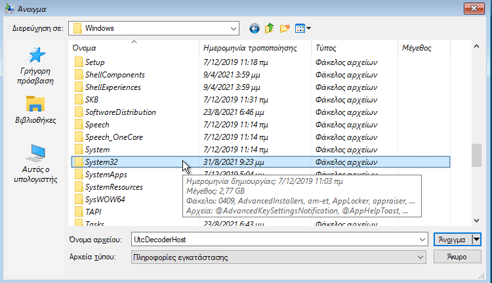Click the vertical scrollbar thumb

tap(476, 155)
